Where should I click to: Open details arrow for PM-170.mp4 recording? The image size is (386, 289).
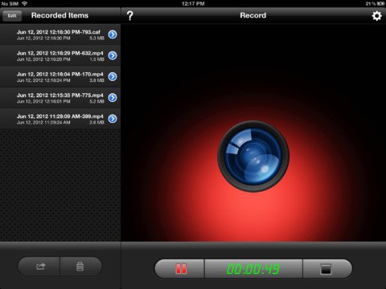(113, 77)
